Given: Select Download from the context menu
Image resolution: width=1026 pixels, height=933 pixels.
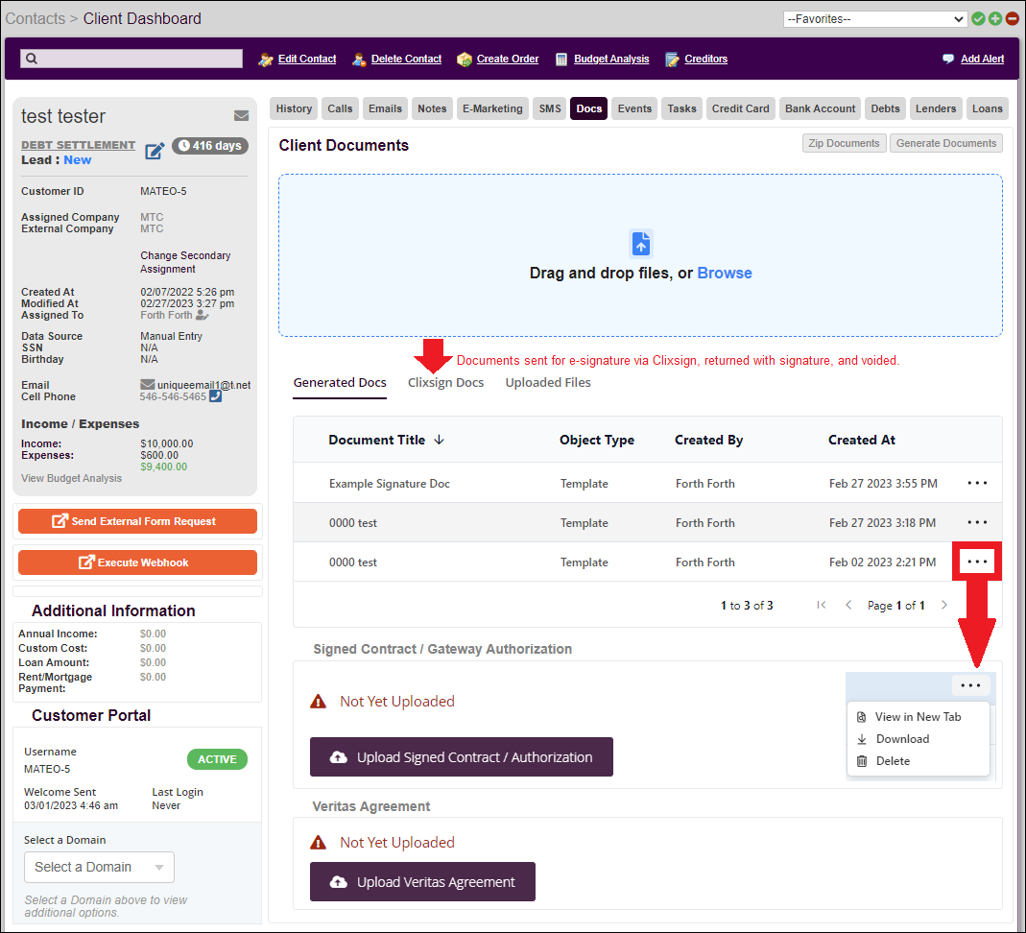Looking at the screenshot, I should (901, 739).
